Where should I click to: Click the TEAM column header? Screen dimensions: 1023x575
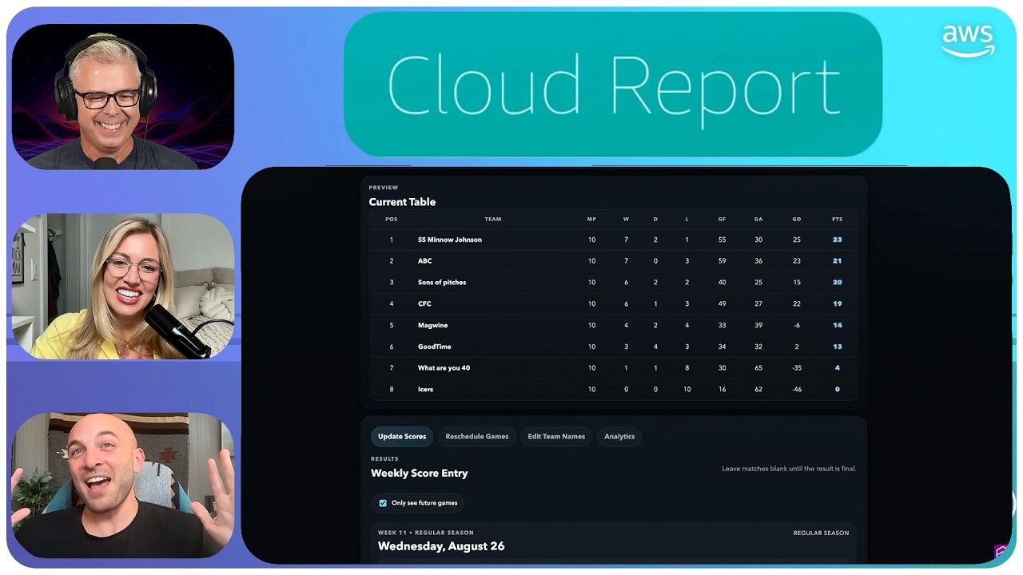click(493, 219)
